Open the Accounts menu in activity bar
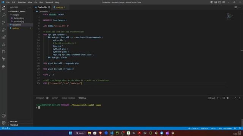Screen dimensions: 243x136 3,116
